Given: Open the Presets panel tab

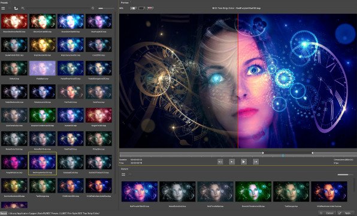Looking at the screenshot, I should point(5,3).
